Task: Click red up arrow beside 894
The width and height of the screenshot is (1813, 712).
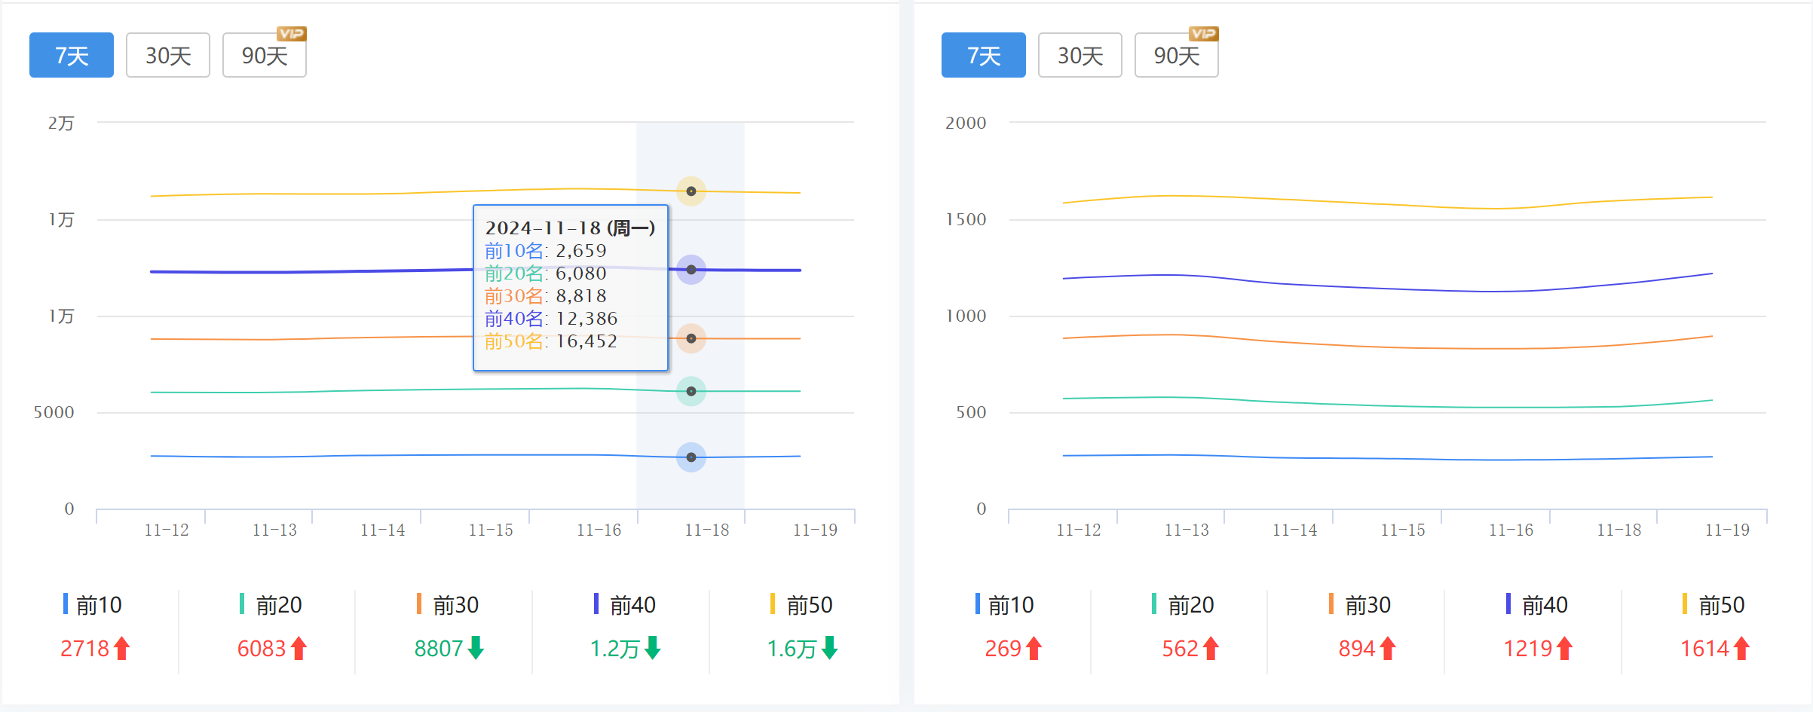Action: click(x=1388, y=648)
